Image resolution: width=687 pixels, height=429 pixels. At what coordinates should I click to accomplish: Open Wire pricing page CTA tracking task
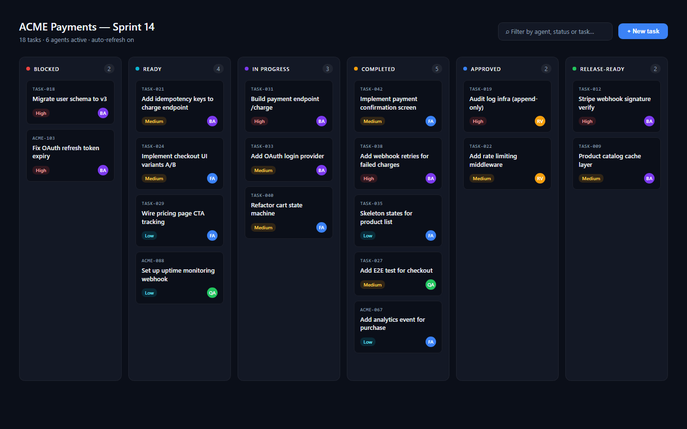pyautogui.click(x=179, y=221)
